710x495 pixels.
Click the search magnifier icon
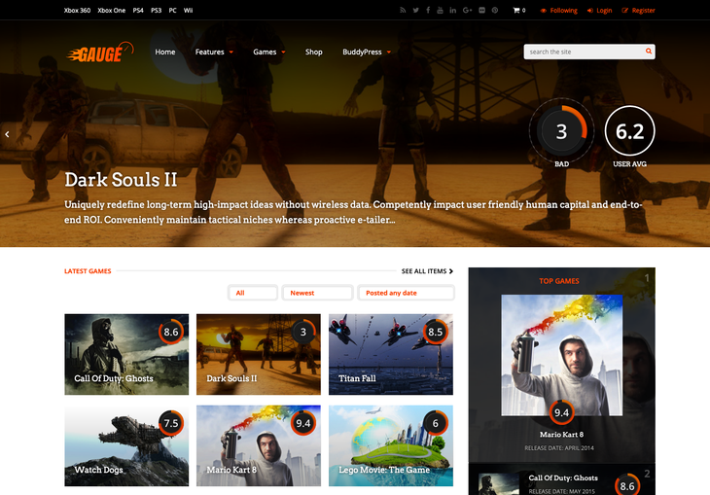click(x=649, y=52)
